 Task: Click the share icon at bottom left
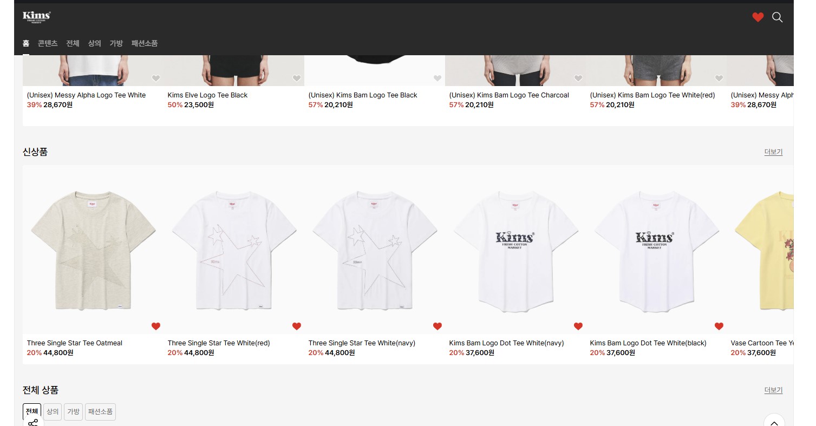tap(33, 422)
